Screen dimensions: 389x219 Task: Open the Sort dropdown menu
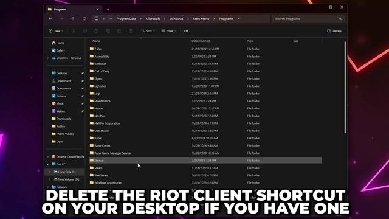point(148,31)
